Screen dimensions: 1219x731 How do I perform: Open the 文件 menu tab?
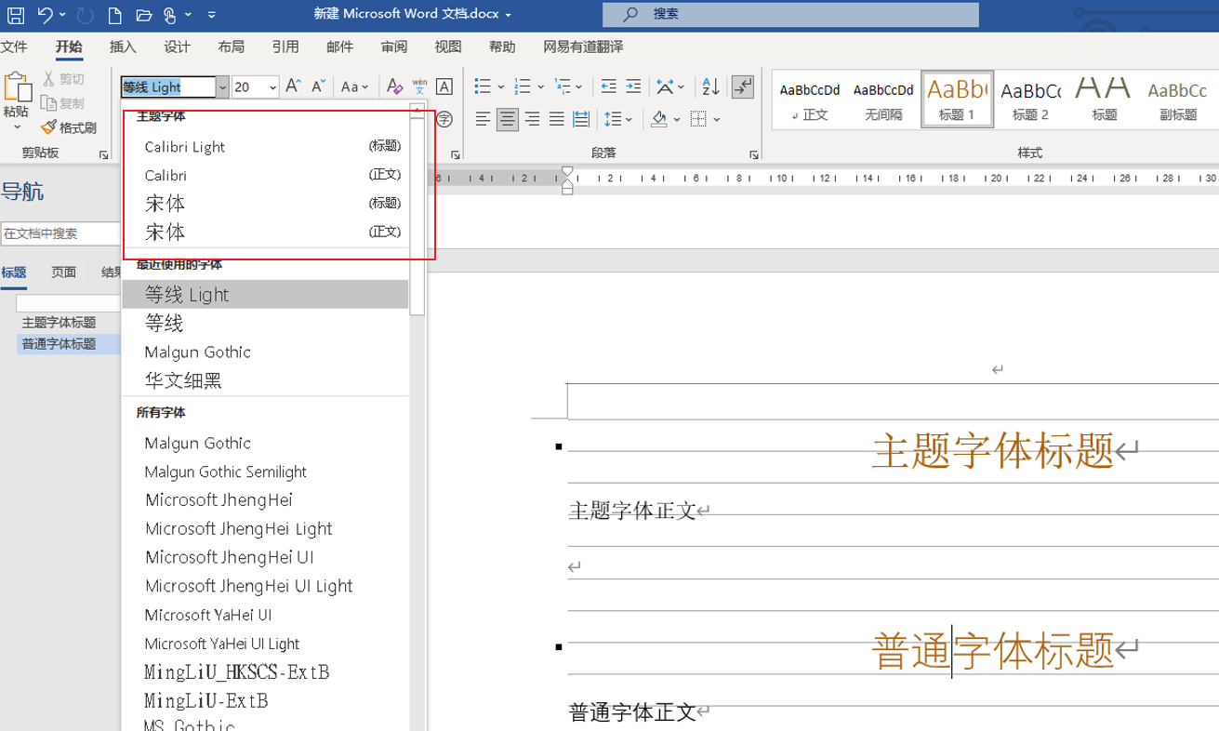[x=13, y=47]
